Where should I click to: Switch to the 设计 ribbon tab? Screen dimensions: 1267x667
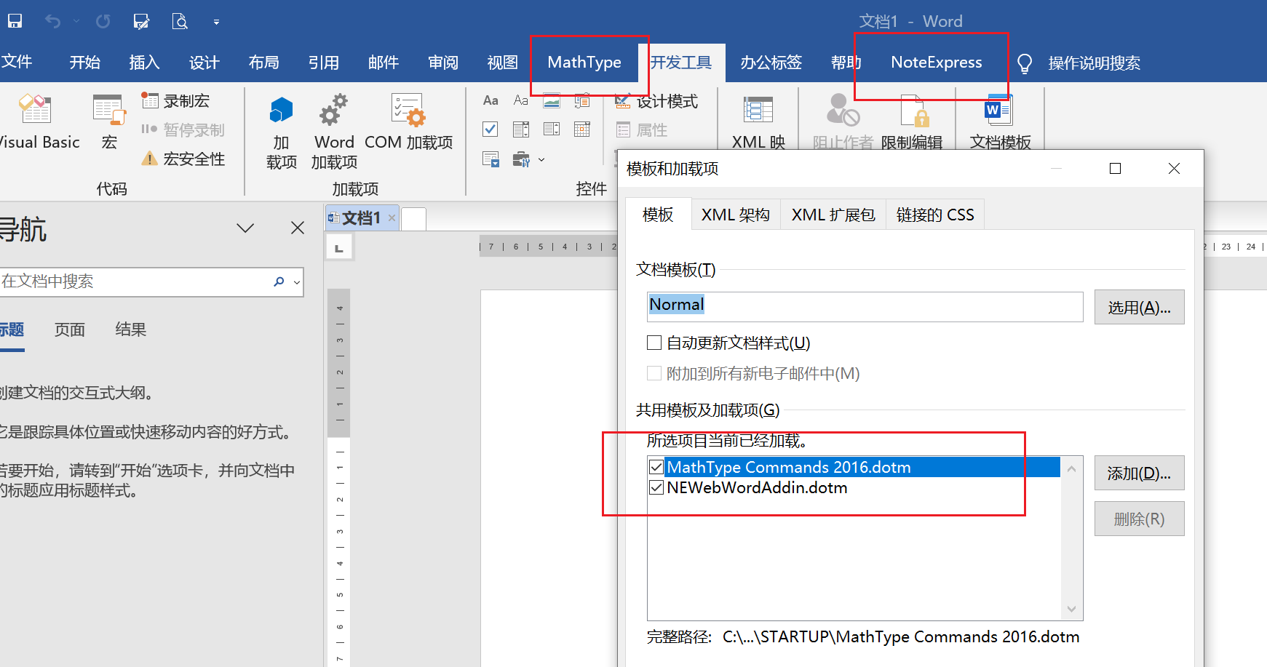click(x=204, y=63)
